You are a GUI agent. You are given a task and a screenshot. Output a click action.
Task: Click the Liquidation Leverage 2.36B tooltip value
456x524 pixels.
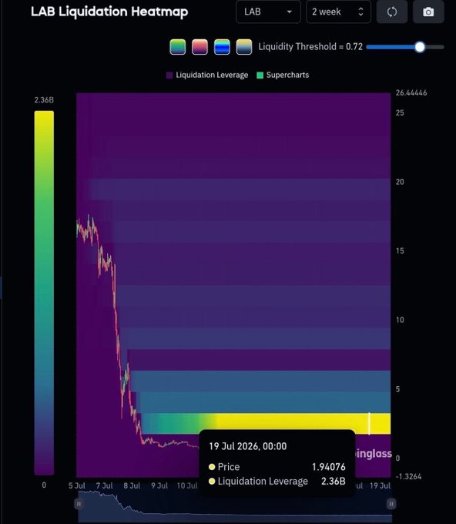tap(333, 481)
